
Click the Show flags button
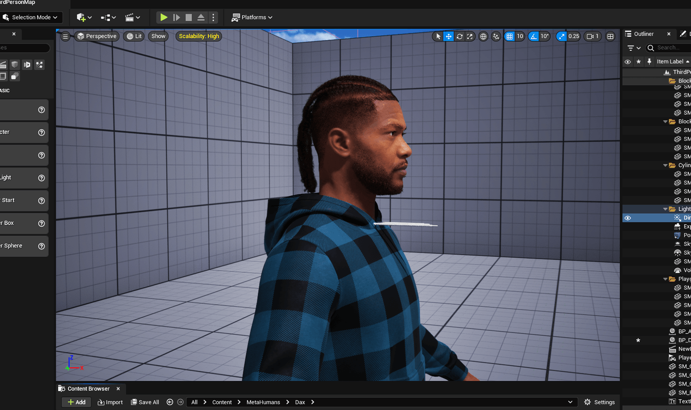(x=158, y=36)
